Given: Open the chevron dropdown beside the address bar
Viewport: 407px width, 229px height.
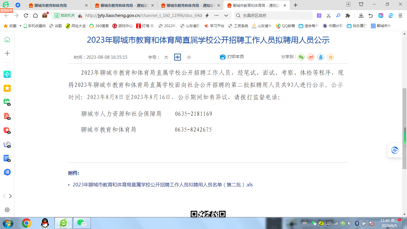Looking at the screenshot, I should click(x=226, y=15).
